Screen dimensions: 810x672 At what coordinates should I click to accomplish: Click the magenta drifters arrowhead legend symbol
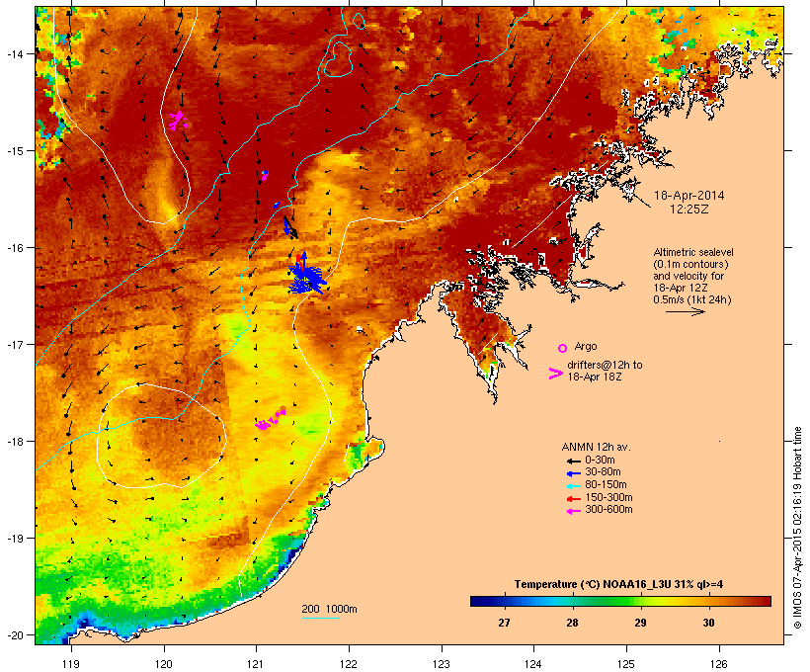tap(556, 374)
